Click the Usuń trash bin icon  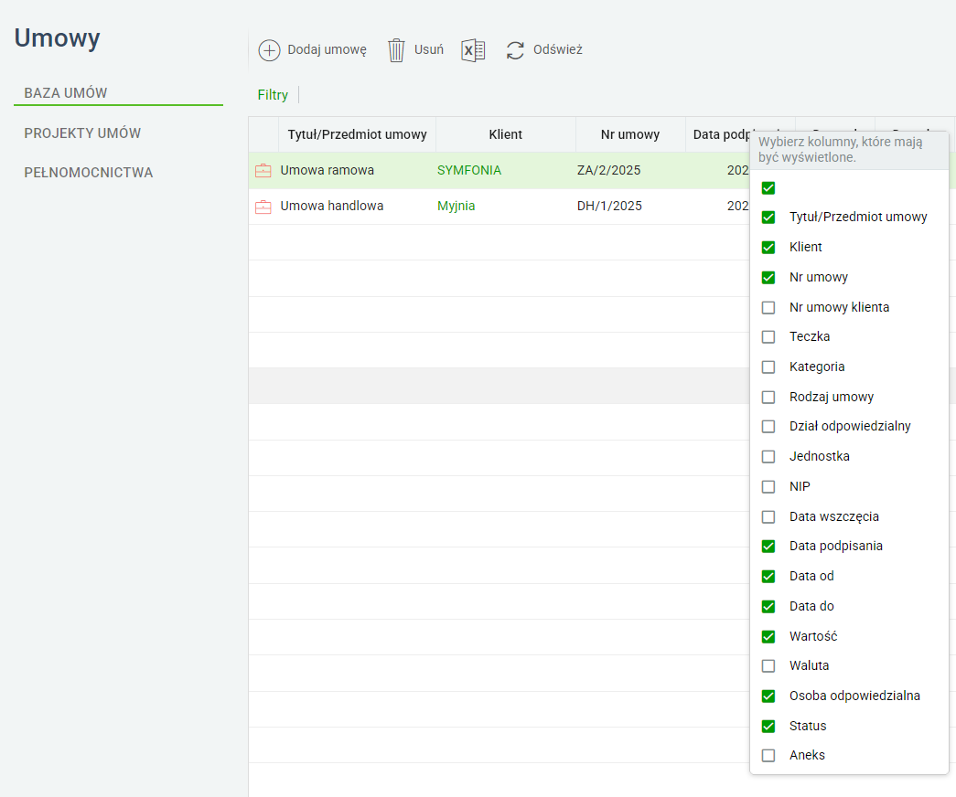(x=396, y=50)
